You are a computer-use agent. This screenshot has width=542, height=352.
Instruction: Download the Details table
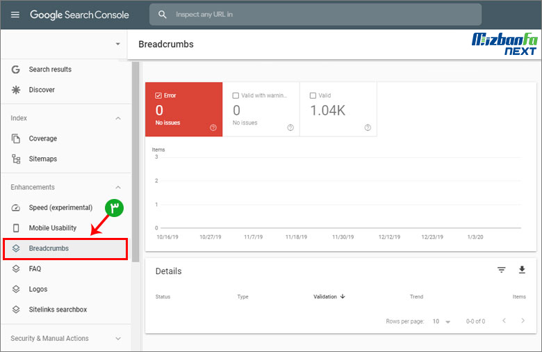coord(522,270)
